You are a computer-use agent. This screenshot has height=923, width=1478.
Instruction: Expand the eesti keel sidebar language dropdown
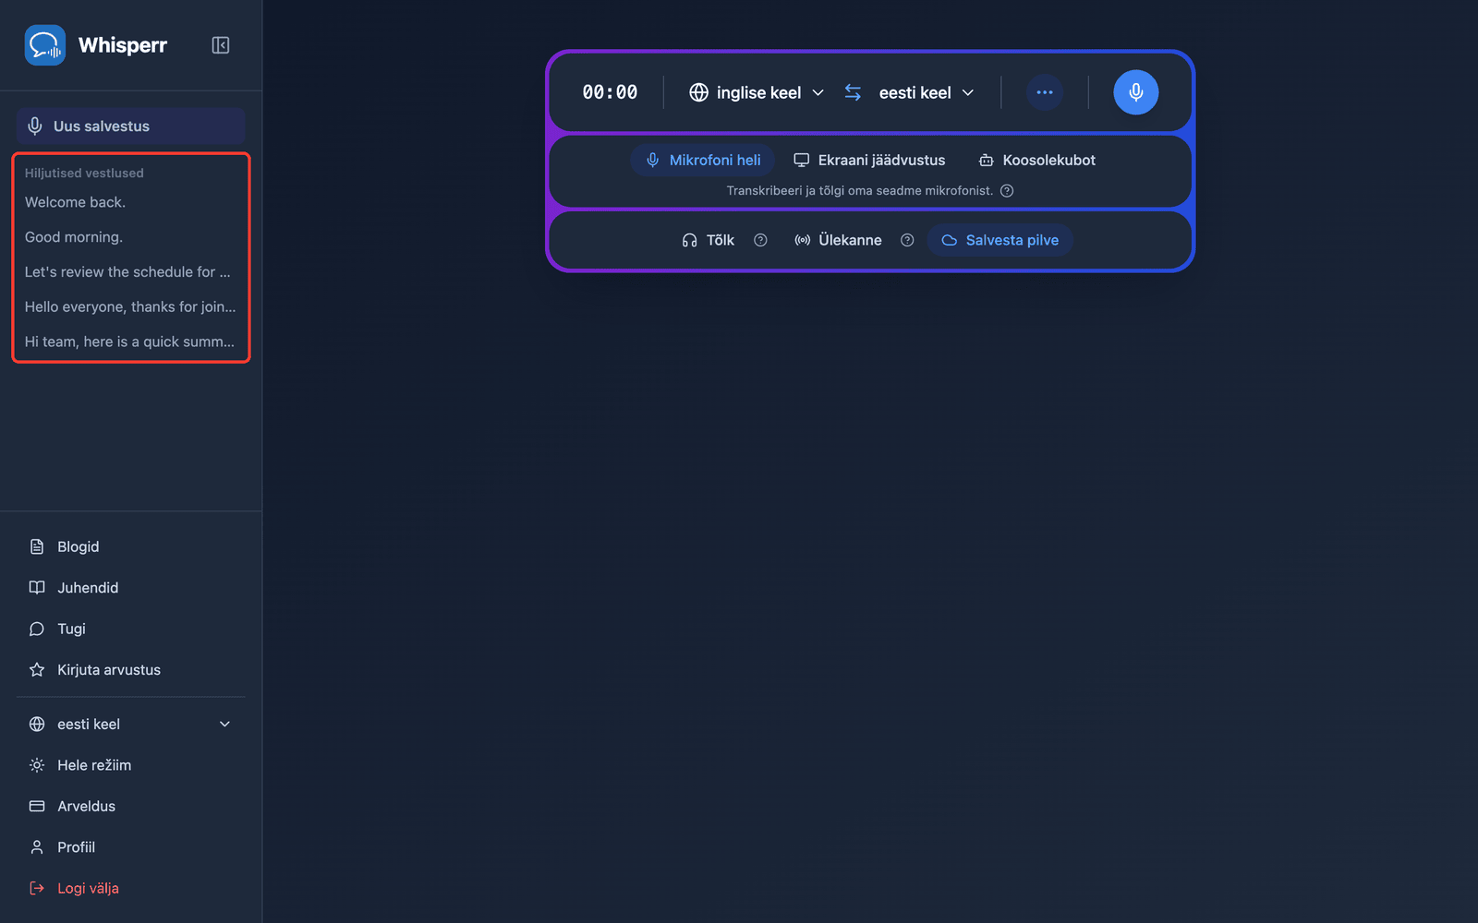click(130, 725)
